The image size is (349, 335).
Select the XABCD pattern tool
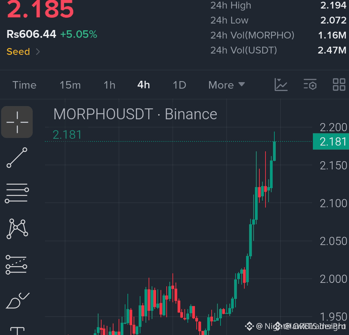pyautogui.click(x=17, y=229)
